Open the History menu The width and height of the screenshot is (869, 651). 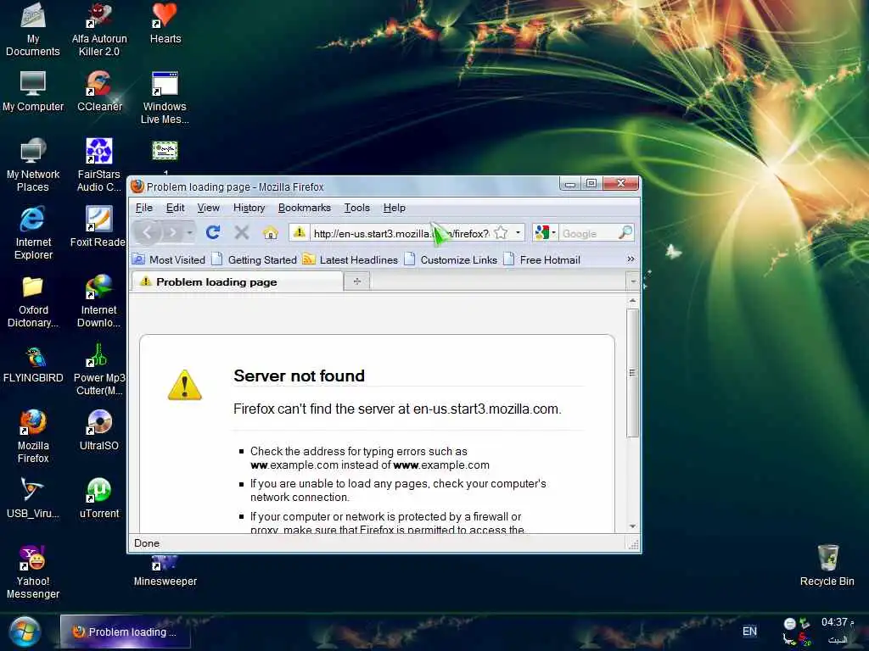coord(249,208)
